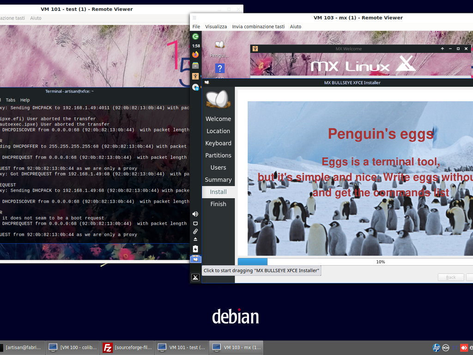Switch to VM 100 - colib taskbar button
This screenshot has height=355, width=473.
tap(73, 348)
